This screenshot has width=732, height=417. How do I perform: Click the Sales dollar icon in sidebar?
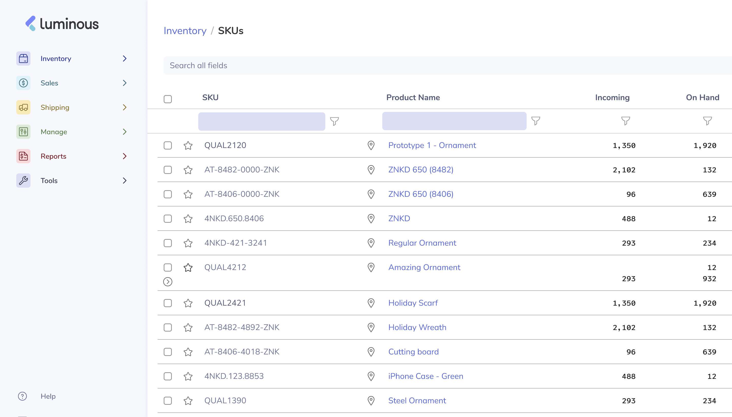(x=23, y=83)
